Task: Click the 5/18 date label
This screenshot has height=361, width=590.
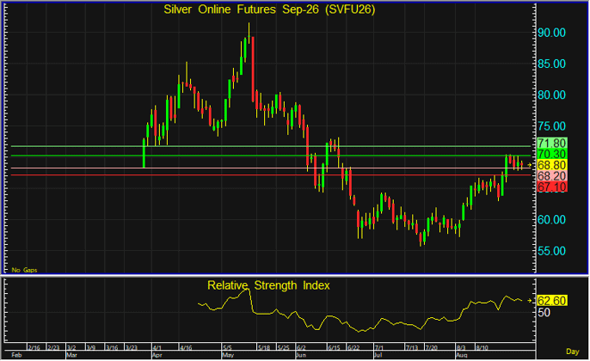Action: [264, 348]
